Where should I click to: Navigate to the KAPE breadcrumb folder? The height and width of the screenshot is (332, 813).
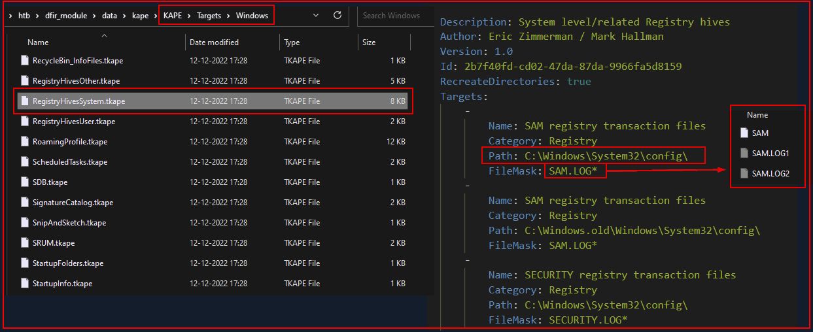coord(173,16)
